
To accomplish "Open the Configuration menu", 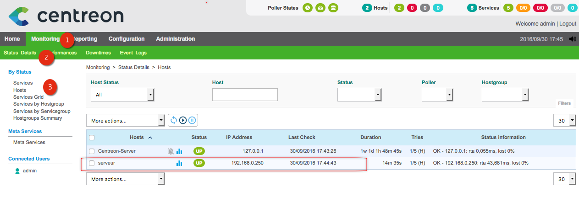I will click(x=127, y=39).
